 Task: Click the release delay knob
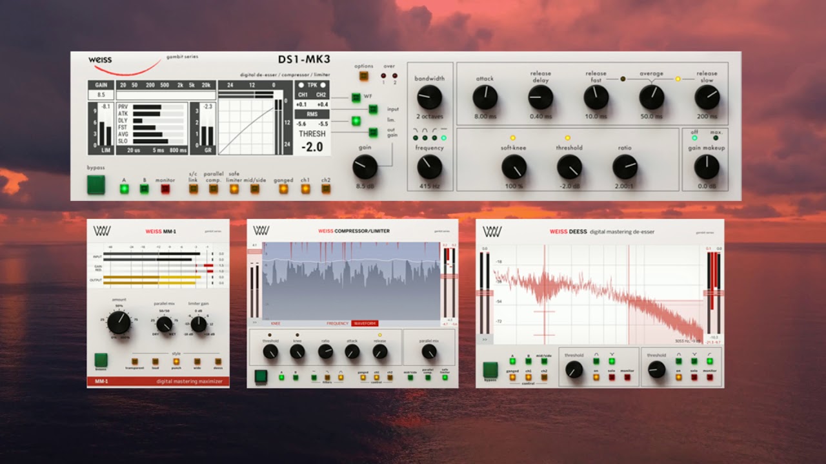click(x=541, y=97)
